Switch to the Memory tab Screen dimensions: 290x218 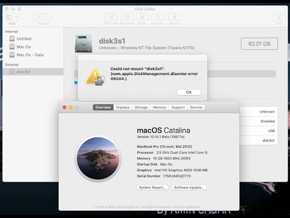(x=159, y=107)
